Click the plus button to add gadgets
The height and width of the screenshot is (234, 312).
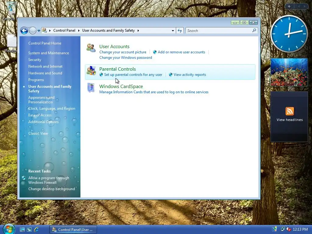289,6
